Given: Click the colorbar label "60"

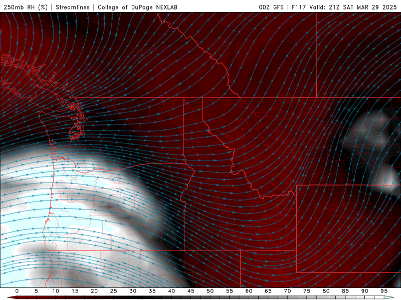Looking at the screenshot, I should coord(249,291).
